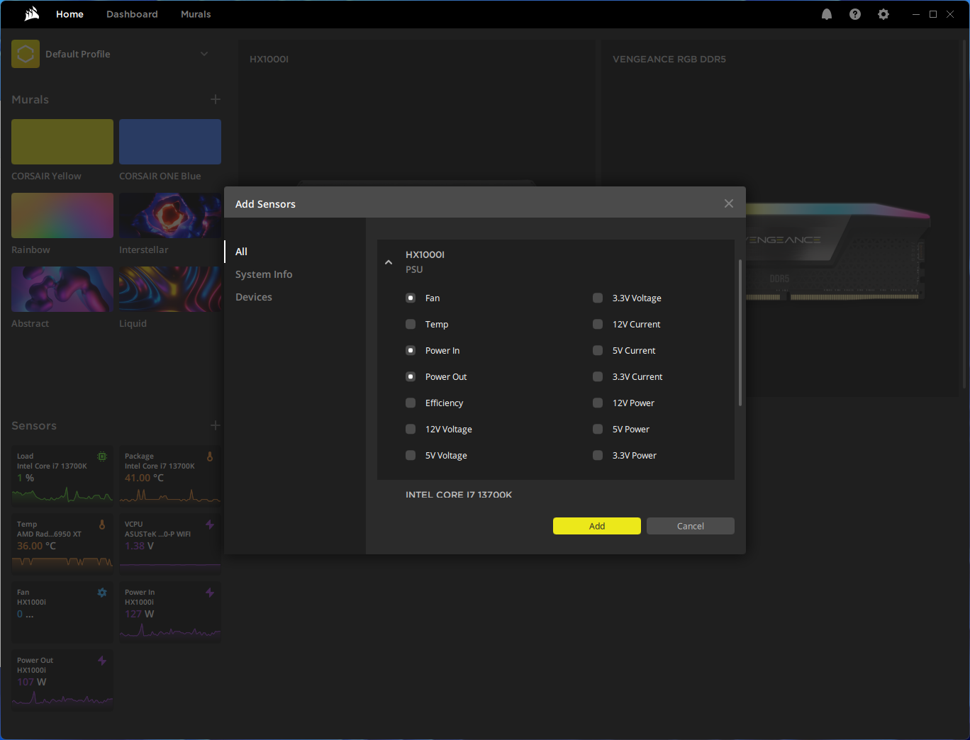Collapse the HX1000I PSU section
The image size is (970, 740).
(389, 262)
